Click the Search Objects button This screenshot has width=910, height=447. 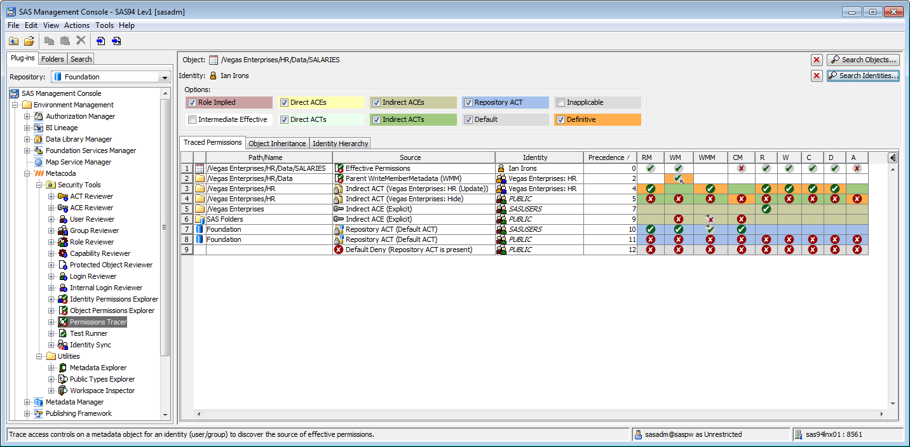point(863,60)
